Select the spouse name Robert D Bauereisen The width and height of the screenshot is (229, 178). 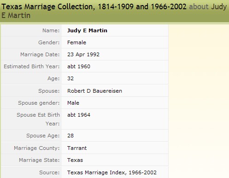(94, 91)
